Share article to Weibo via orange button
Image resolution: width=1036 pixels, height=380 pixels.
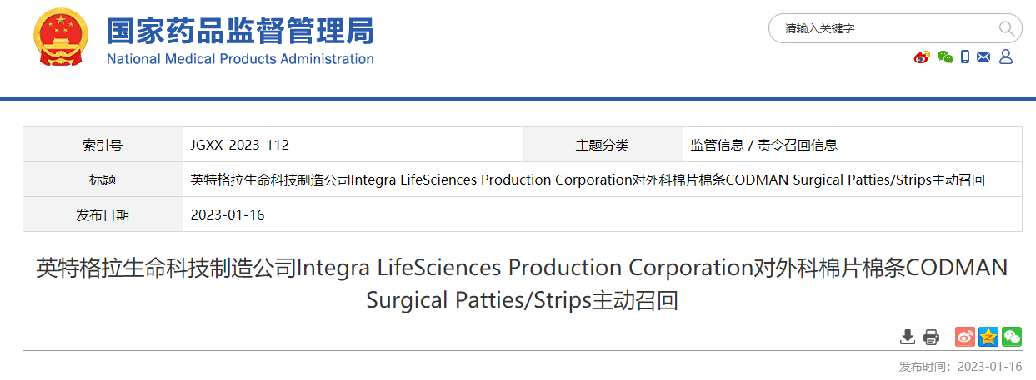[964, 337]
